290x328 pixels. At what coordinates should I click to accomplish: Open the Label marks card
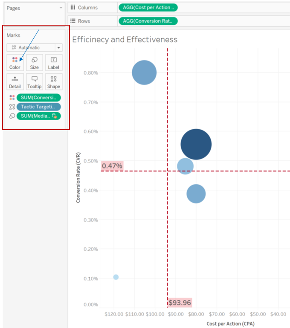click(54, 63)
